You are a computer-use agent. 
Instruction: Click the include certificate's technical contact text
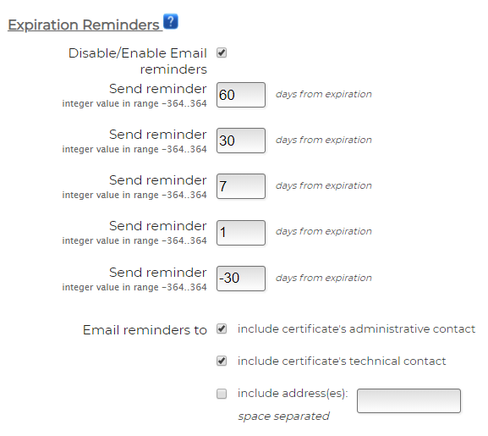[x=342, y=361]
